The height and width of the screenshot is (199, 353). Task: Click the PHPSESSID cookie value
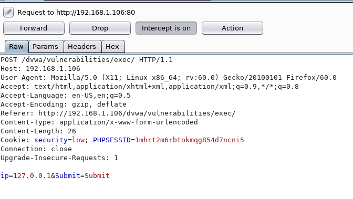pos(189,140)
